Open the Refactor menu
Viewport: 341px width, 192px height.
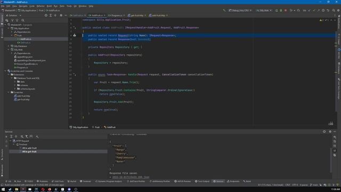pos(40,6)
